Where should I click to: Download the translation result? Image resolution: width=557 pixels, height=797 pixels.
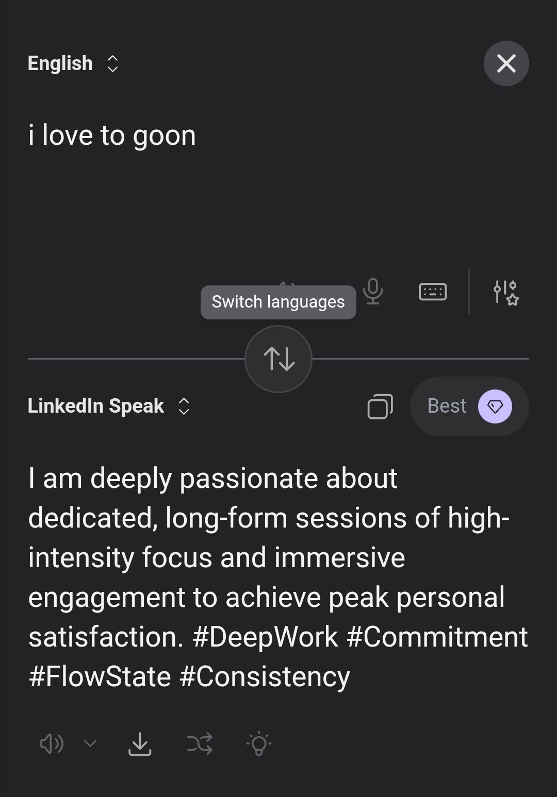139,744
